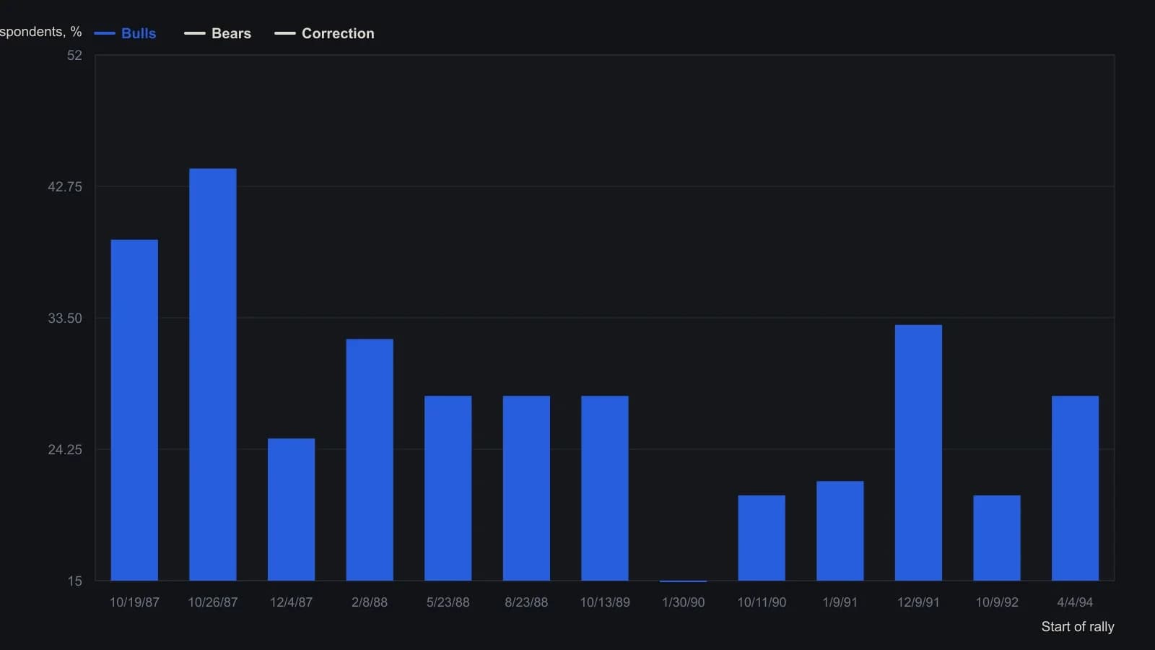Click the y-axis value 42.75
The width and height of the screenshot is (1155, 650).
(65, 187)
